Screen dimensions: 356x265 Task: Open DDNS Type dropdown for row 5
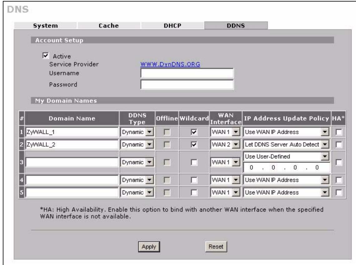(x=137, y=192)
